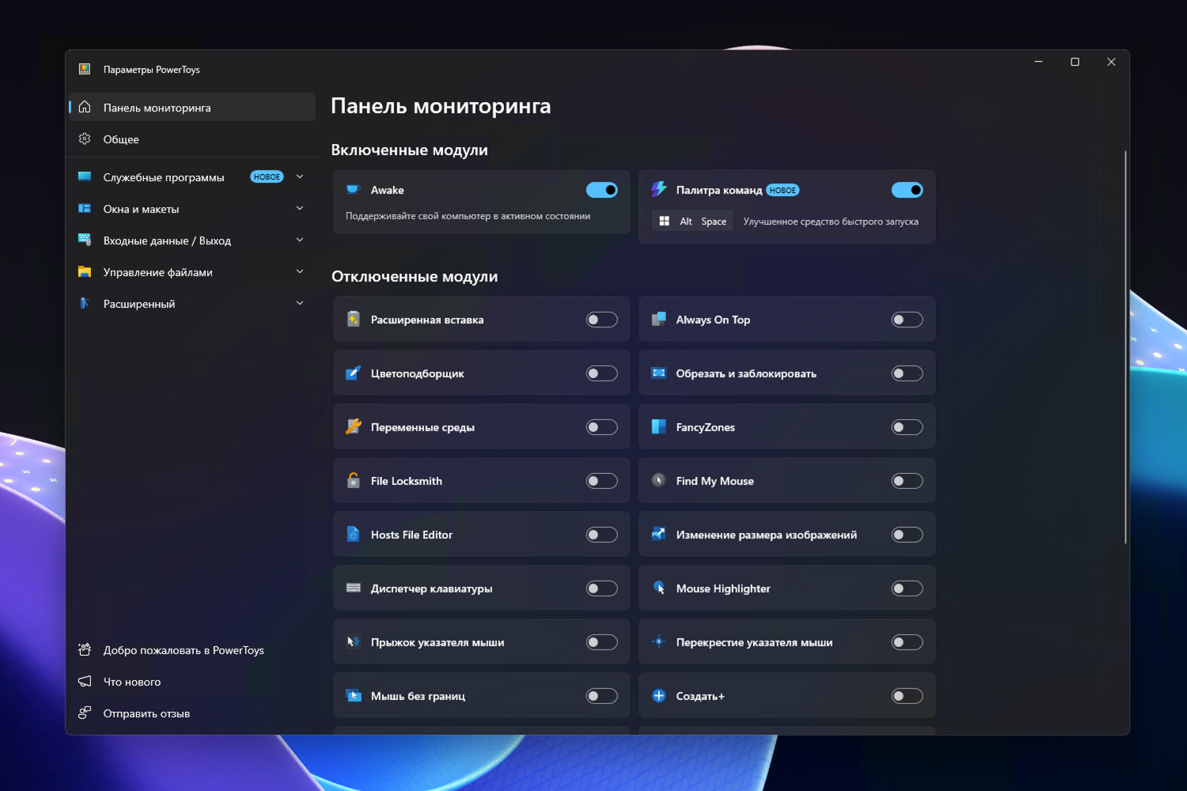This screenshot has height=791, width=1187.
Task: Open the Mouse Highlighter module card
Action: [787, 589]
